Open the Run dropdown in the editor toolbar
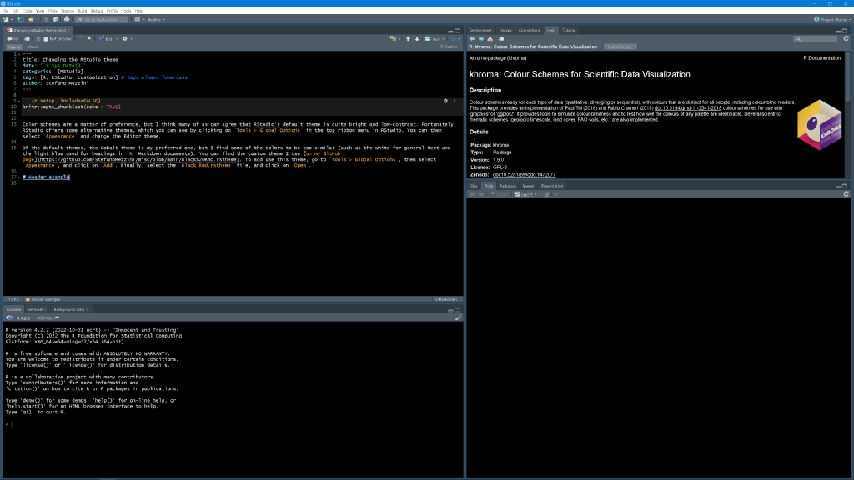The height and width of the screenshot is (480, 854). click(443, 39)
